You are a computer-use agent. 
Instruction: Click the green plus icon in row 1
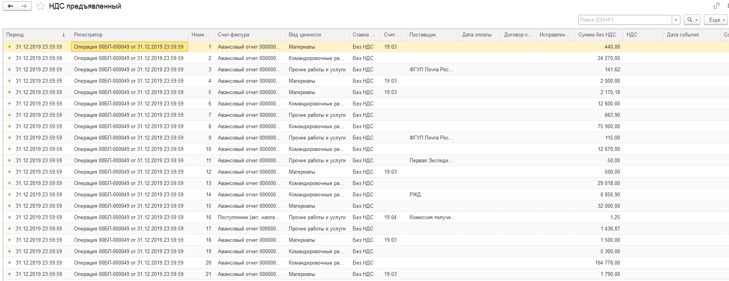click(x=9, y=47)
